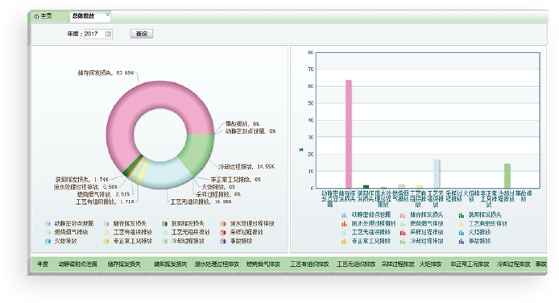This screenshot has height=303, width=559.
Task: Click the tall pink bar in bar chart
Action: click(349, 134)
